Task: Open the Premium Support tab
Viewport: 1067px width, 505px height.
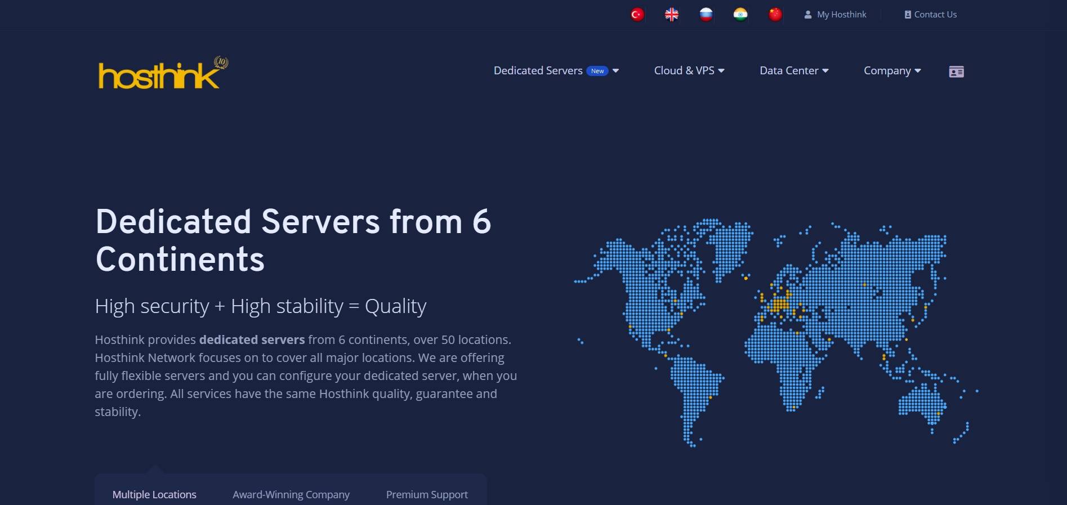Action: [427, 494]
